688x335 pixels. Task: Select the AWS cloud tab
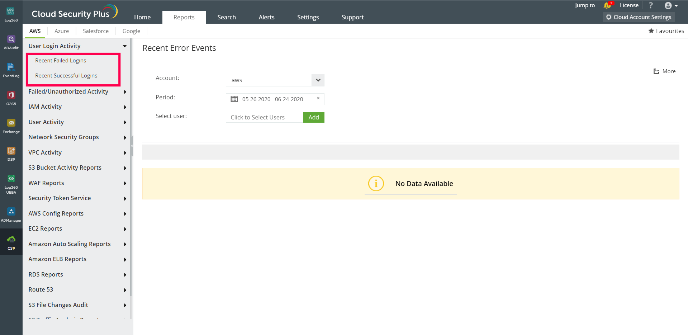point(35,31)
